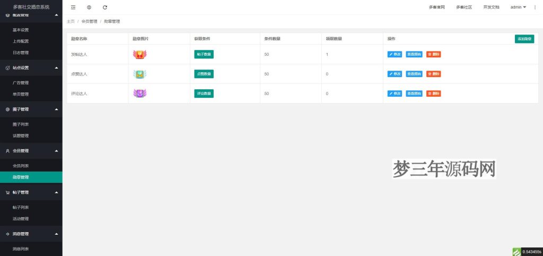Click the 添加勋章 button
This screenshot has height=256, width=543.
(x=524, y=39)
